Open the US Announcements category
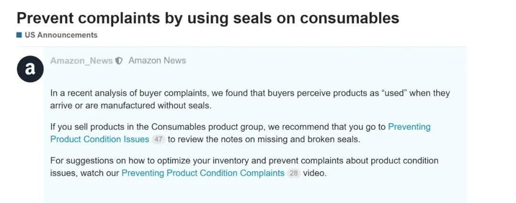 click(x=61, y=35)
